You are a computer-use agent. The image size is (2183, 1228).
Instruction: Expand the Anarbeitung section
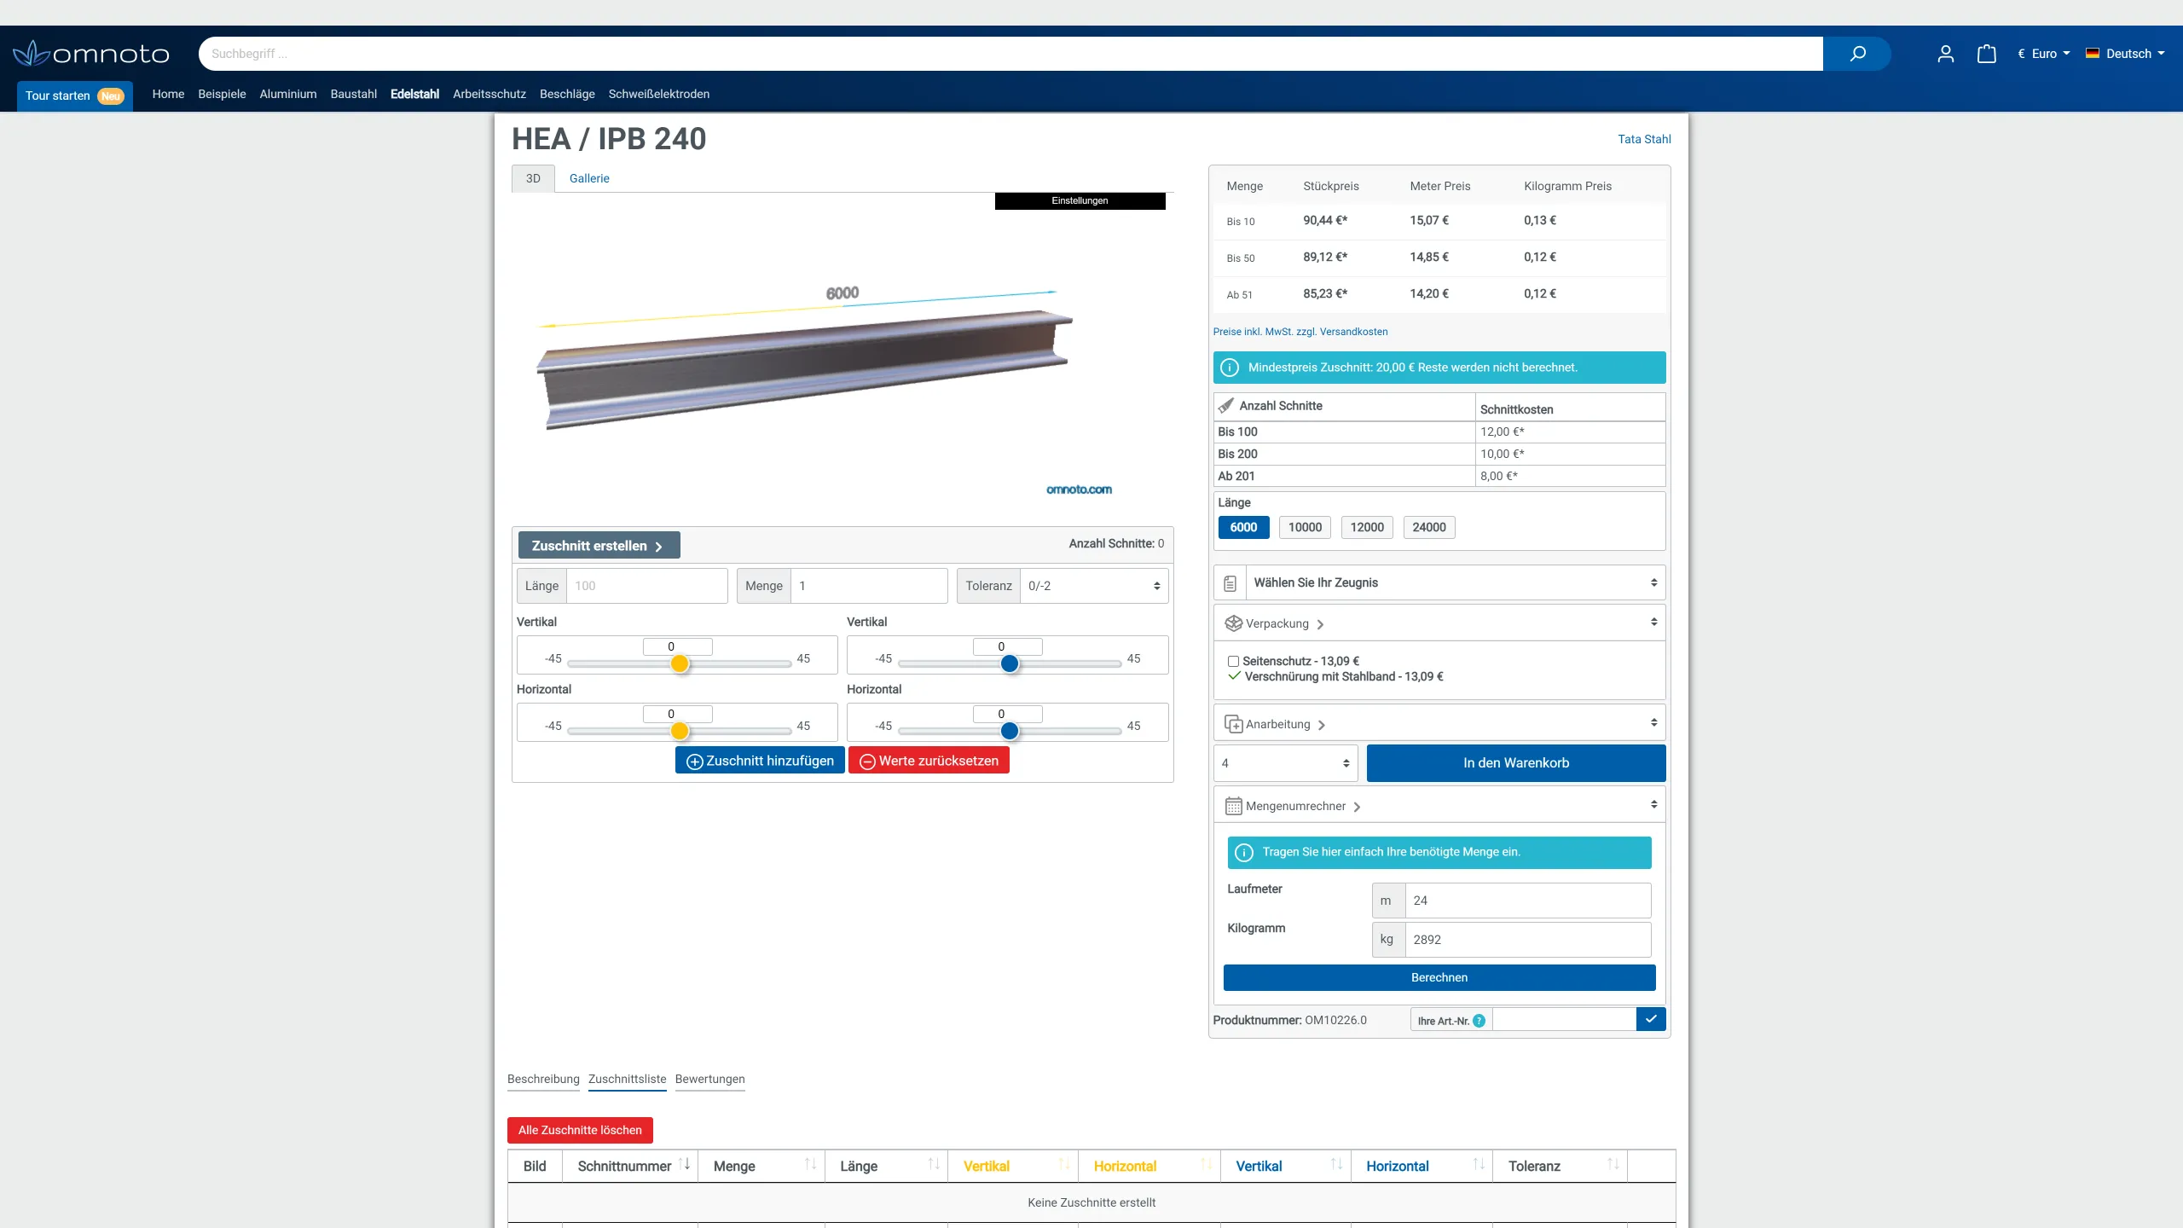(x=1439, y=724)
